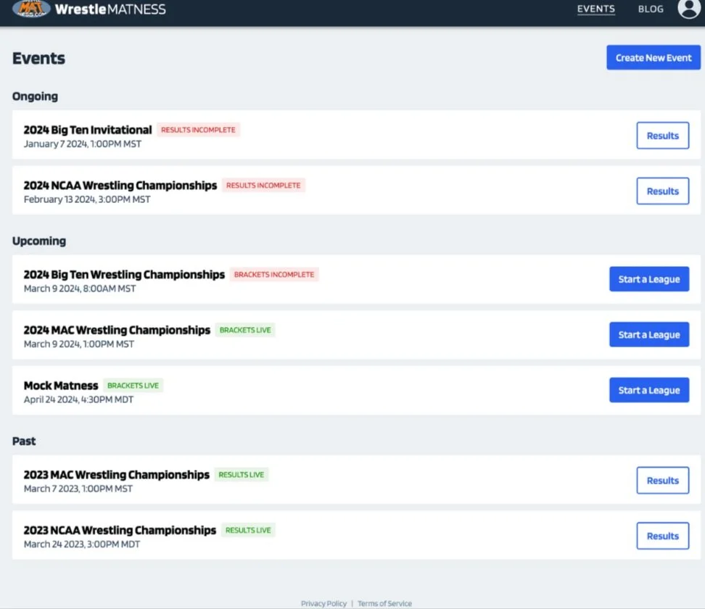Click the January 7 2024, 1:00PM MST date

(x=82, y=144)
